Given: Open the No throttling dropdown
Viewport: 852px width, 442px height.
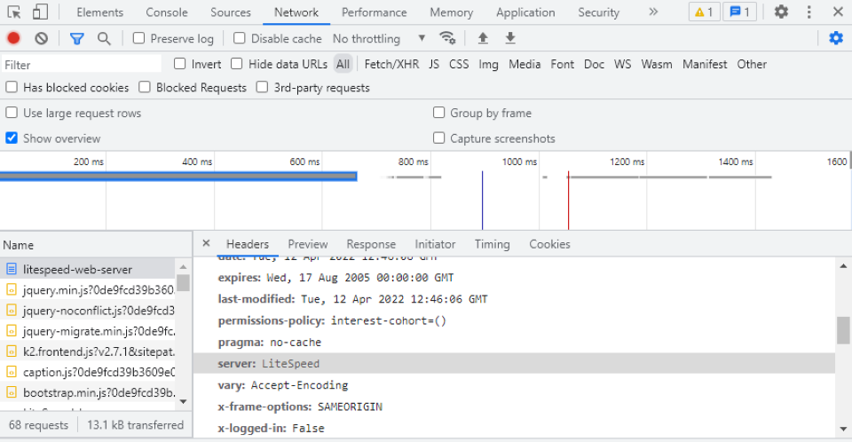Looking at the screenshot, I should point(379,38).
